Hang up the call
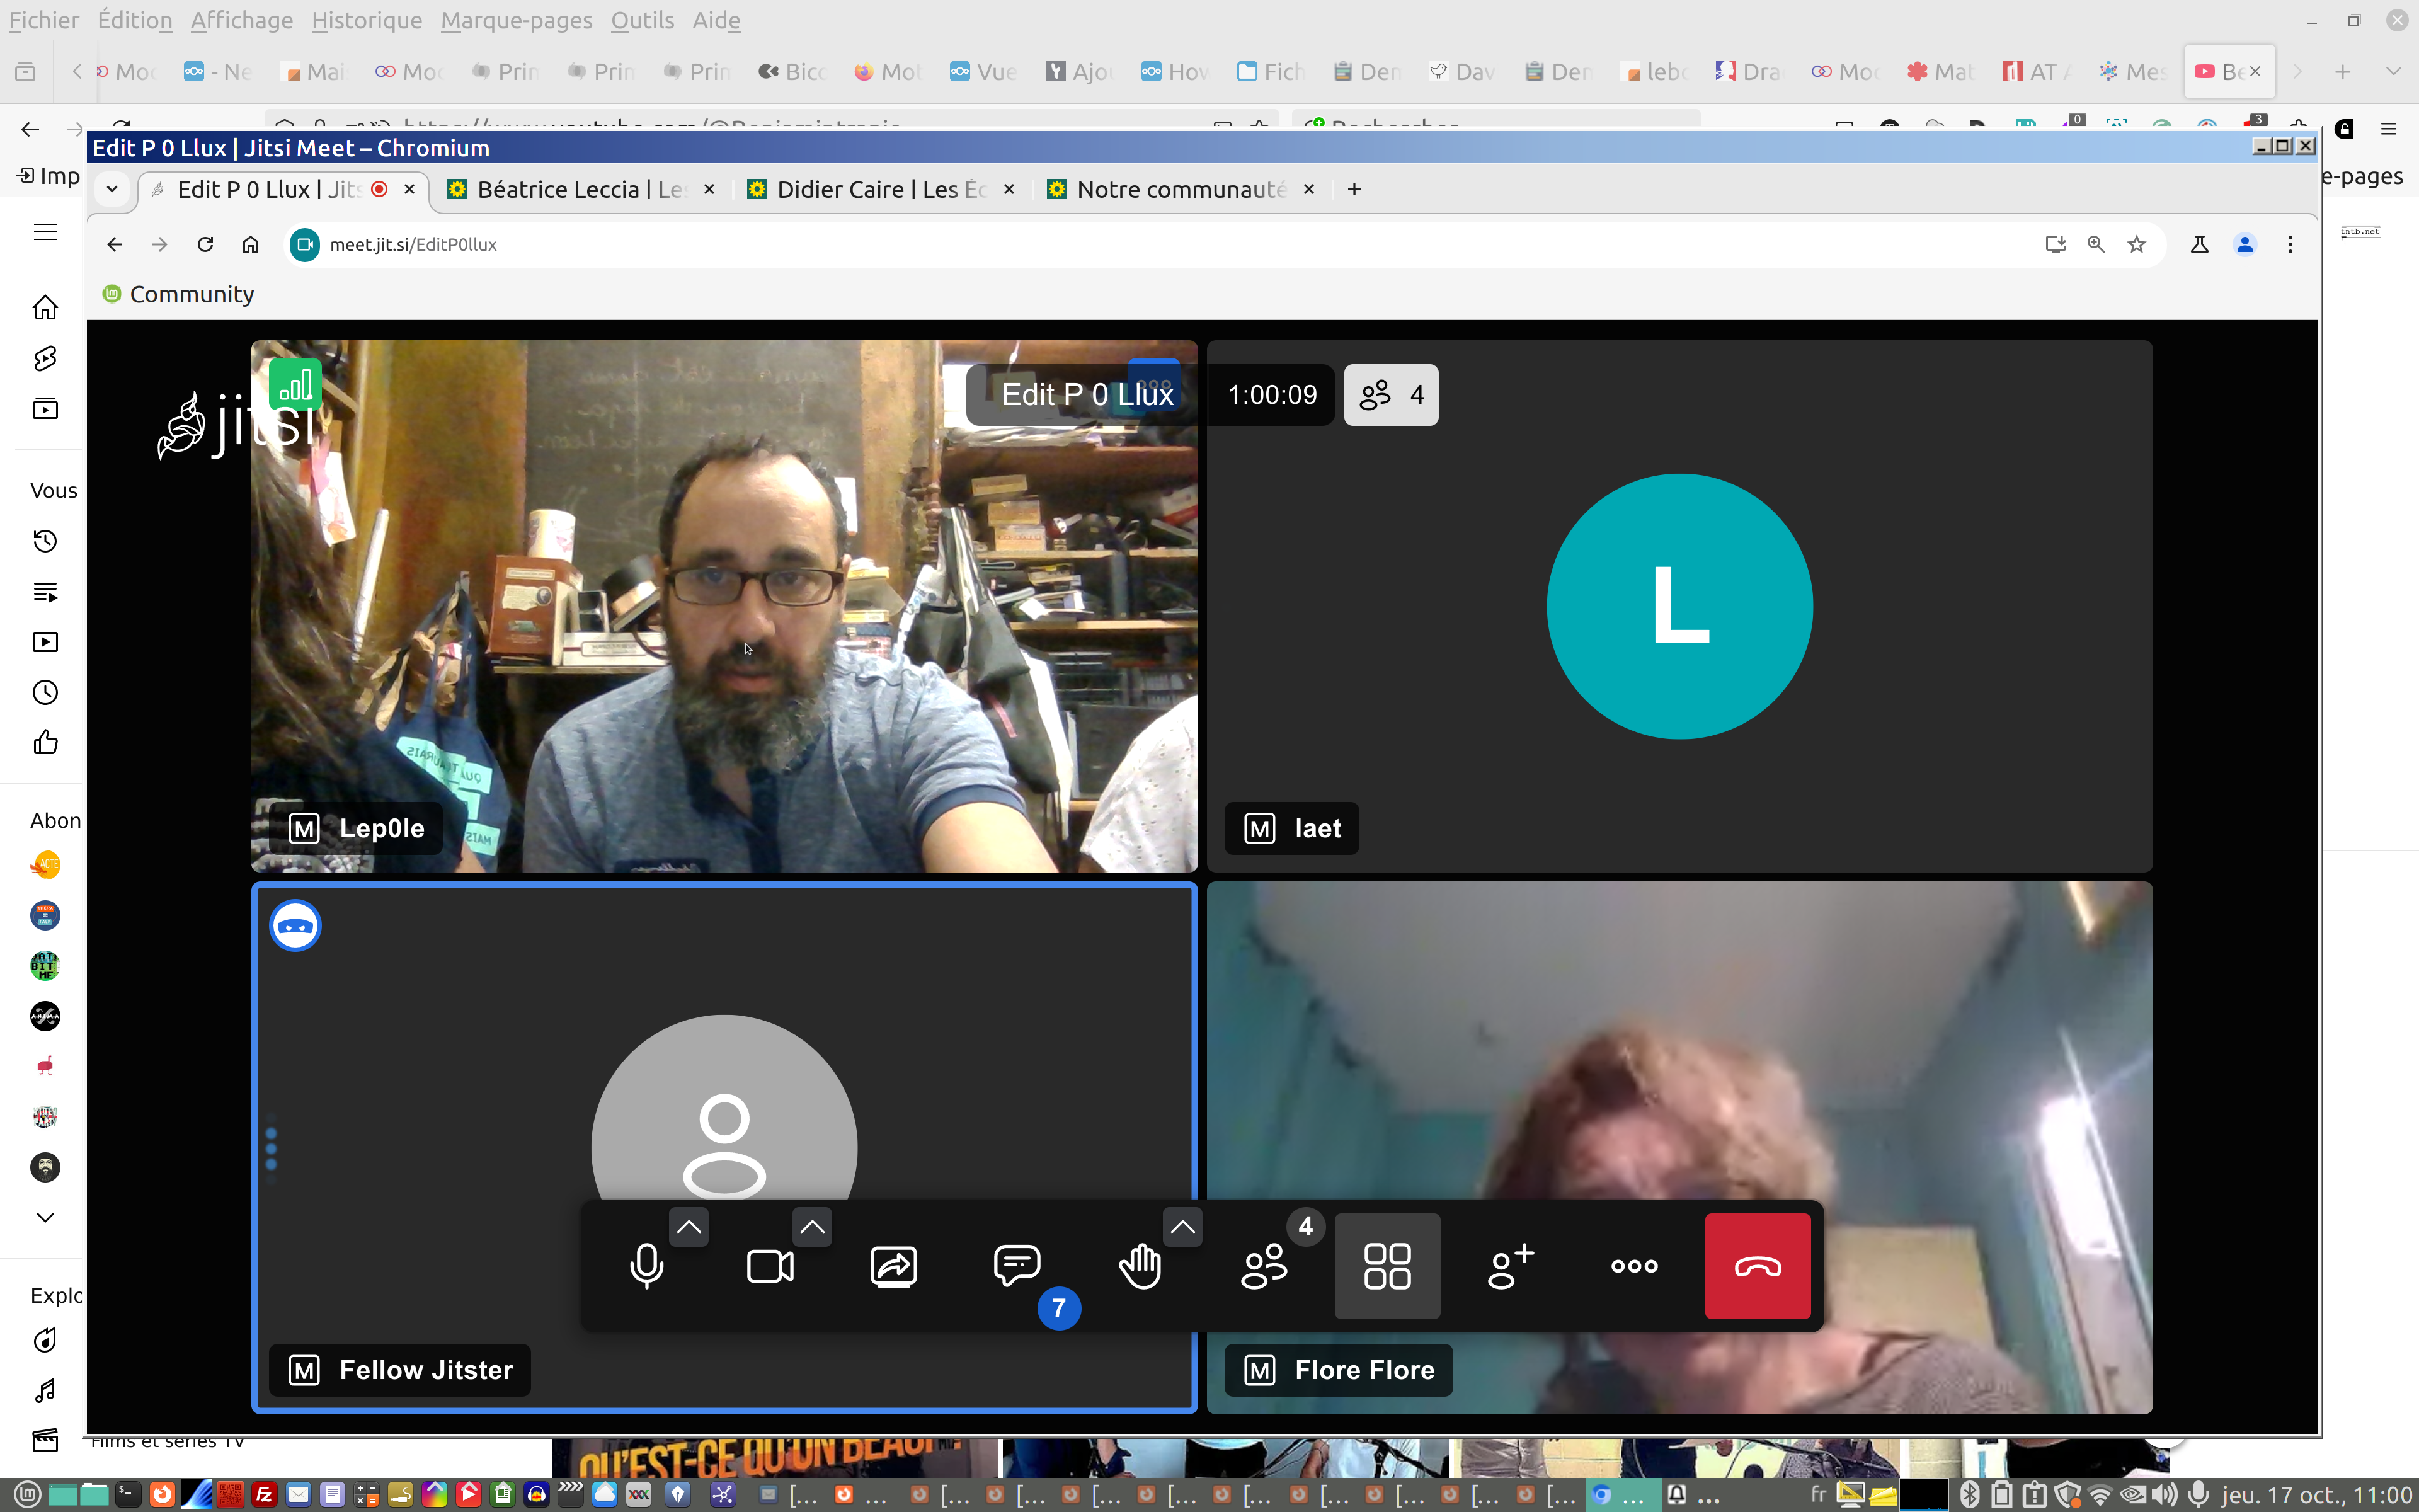Screen dimensions: 2419x1512 (x=1758, y=1266)
